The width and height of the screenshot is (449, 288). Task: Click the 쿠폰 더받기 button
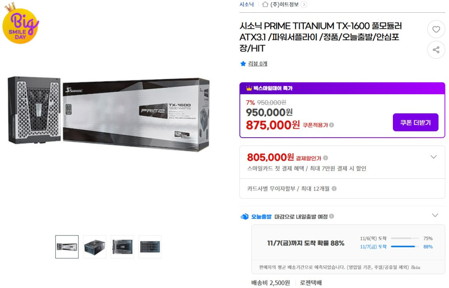[x=416, y=122]
